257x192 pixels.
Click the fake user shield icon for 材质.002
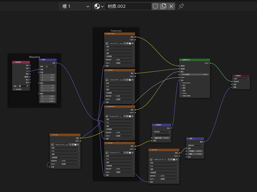155,6
